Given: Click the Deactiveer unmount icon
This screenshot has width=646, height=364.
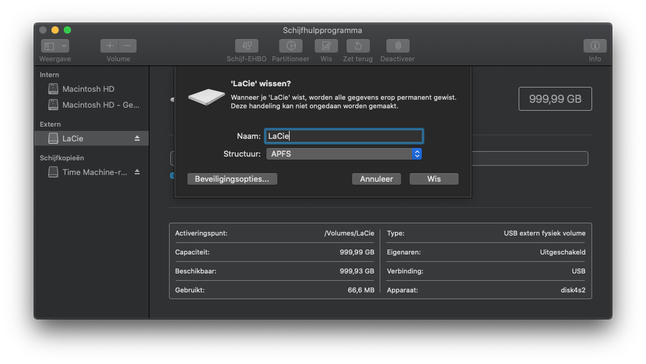Looking at the screenshot, I should [x=397, y=46].
